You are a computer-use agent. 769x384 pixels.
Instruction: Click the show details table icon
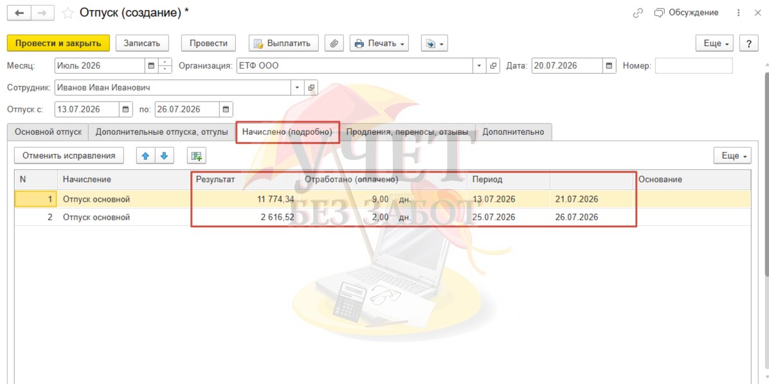[197, 156]
